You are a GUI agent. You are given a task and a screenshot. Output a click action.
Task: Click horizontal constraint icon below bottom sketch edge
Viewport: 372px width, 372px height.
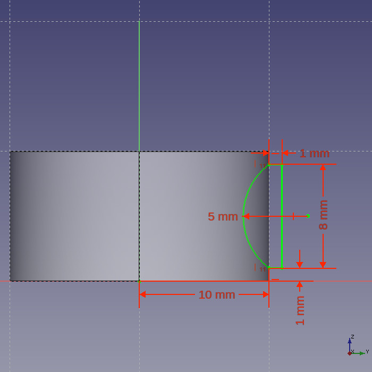point(275,279)
